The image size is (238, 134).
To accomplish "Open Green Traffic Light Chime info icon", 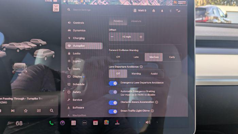I will 152,111.
